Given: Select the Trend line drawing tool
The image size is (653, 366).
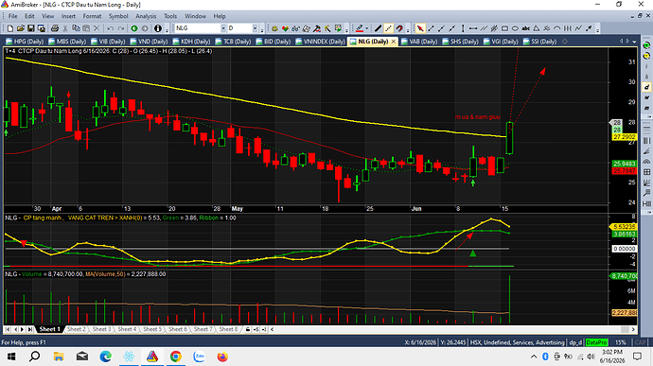Looking at the screenshot, I should pos(431,28).
